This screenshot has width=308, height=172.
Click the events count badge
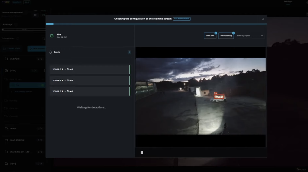(129, 52)
